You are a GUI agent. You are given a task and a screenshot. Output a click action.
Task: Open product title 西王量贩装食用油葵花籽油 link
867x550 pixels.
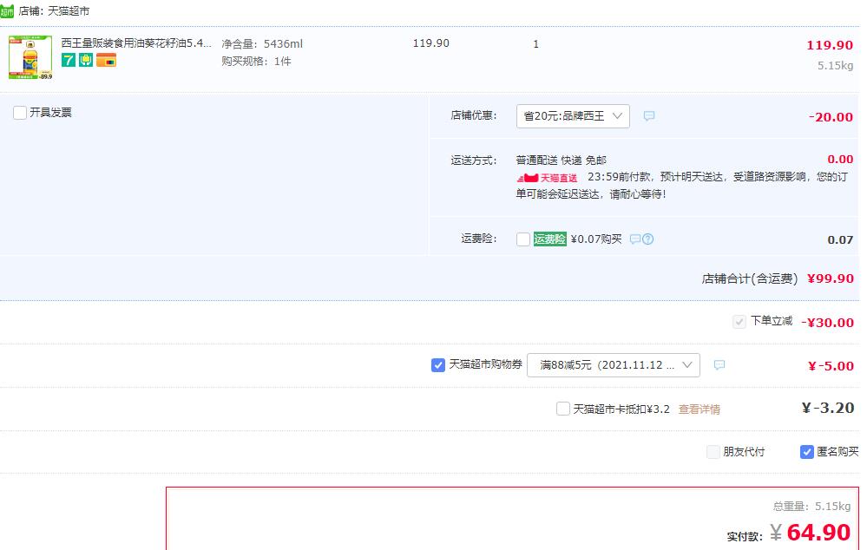136,43
